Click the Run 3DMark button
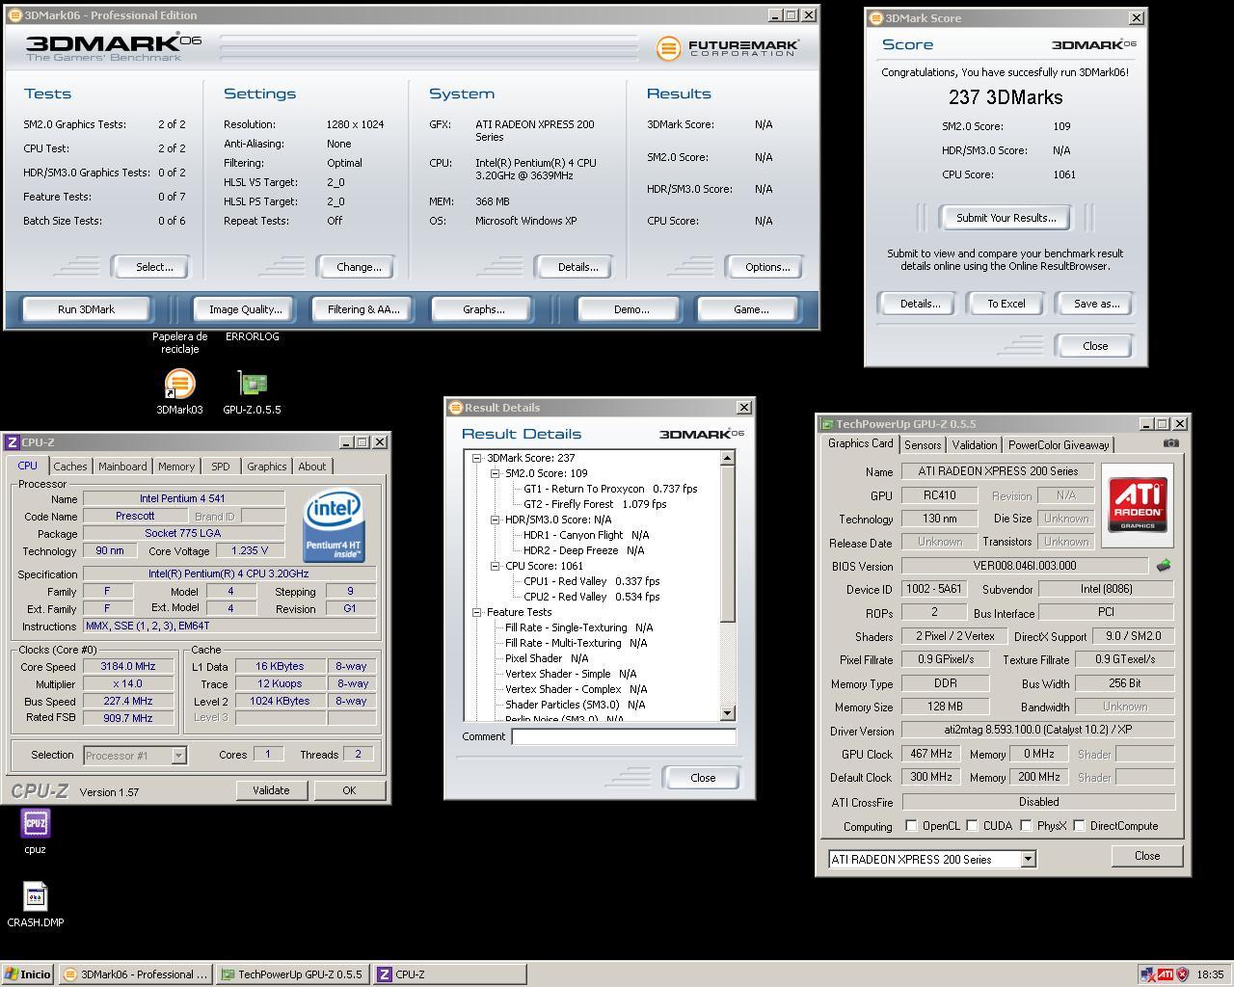 [x=86, y=309]
